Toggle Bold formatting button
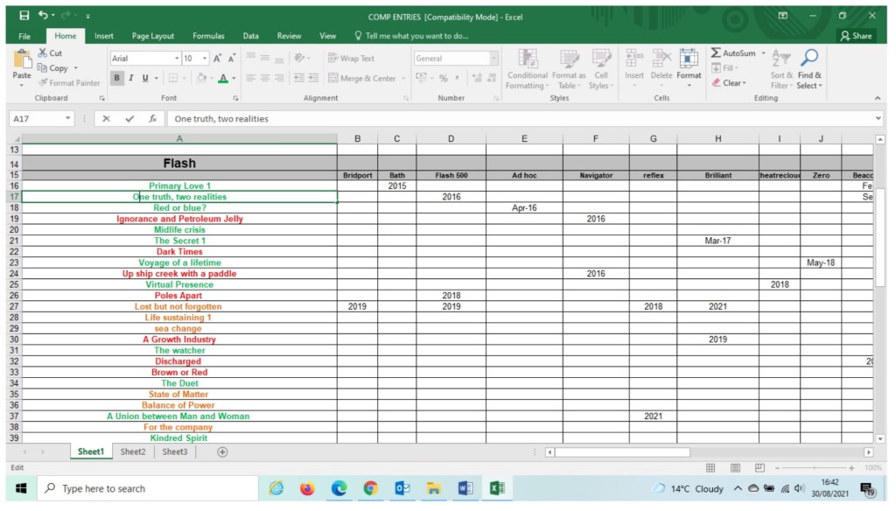The height and width of the screenshot is (511, 896). (x=117, y=78)
